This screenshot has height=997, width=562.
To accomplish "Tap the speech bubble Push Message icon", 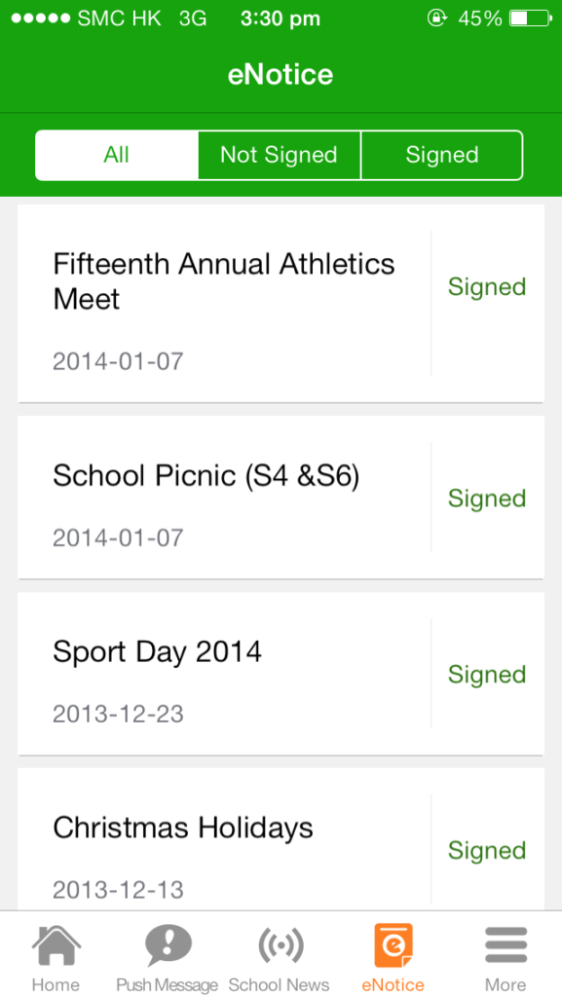I will [x=168, y=942].
